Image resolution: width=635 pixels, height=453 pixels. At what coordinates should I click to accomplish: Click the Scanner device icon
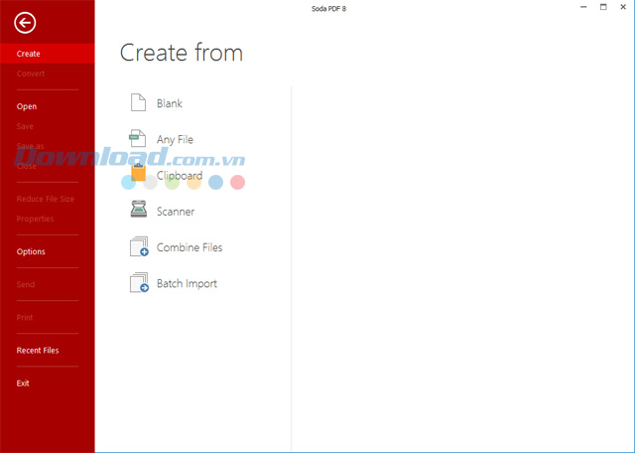click(139, 210)
